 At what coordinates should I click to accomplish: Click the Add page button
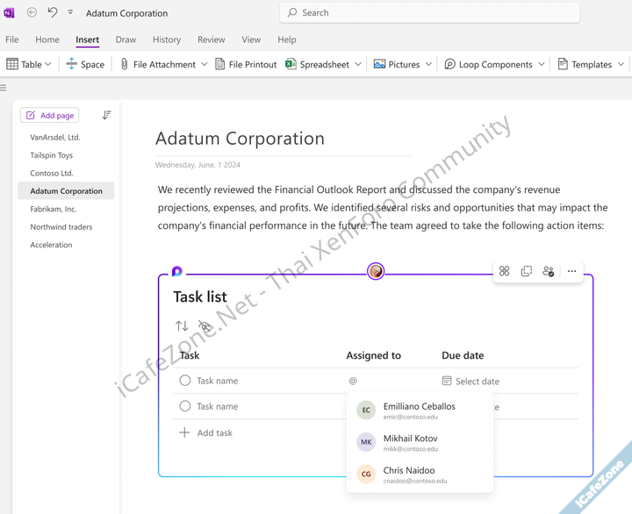click(x=49, y=116)
